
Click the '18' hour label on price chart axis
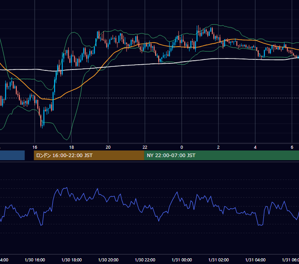click(71, 147)
